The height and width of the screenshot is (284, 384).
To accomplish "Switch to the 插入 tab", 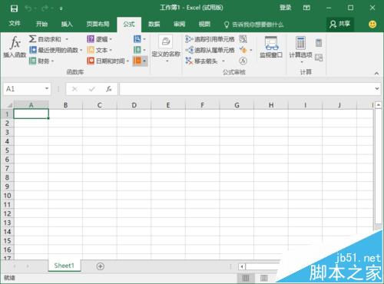I will 67,24.
